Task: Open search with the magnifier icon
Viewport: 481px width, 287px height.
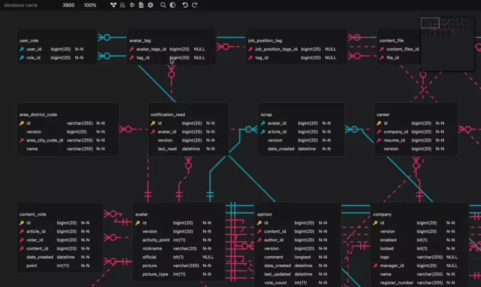Action: pyautogui.click(x=163, y=5)
